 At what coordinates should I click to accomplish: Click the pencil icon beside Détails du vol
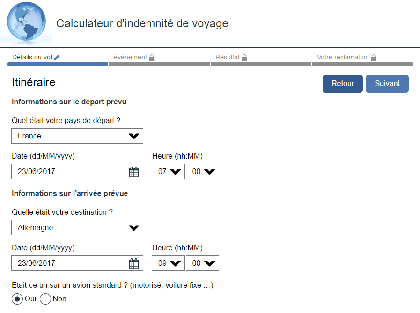(x=57, y=58)
